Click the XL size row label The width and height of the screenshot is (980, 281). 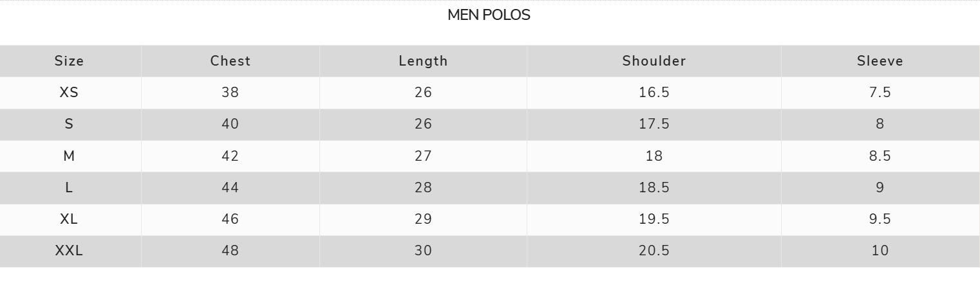(69, 219)
